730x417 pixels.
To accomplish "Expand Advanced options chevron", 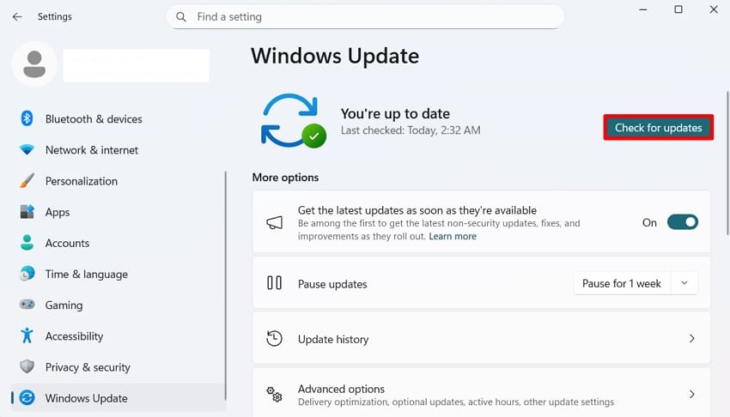I will click(x=692, y=394).
